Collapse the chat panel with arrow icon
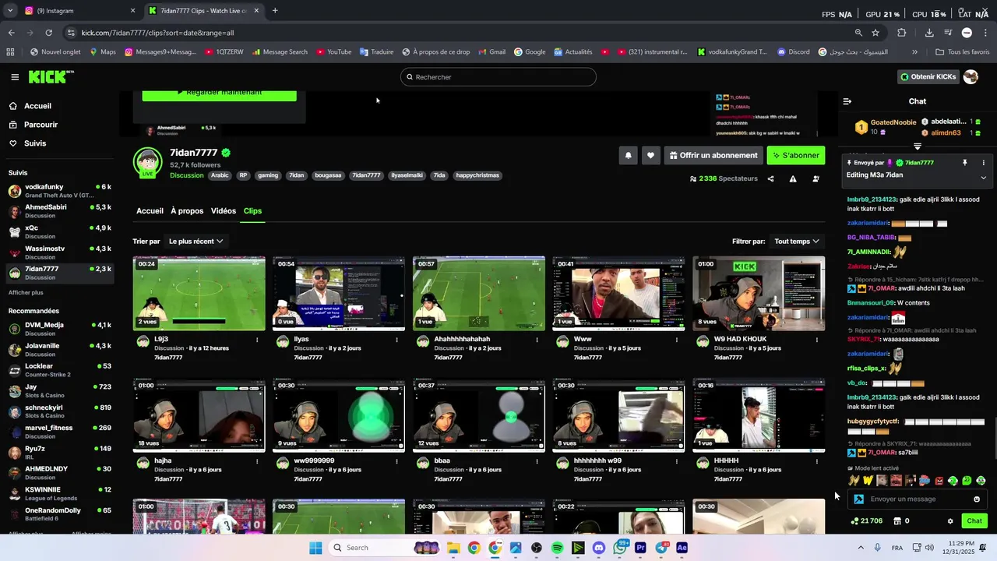This screenshot has height=561, width=997. [847, 101]
